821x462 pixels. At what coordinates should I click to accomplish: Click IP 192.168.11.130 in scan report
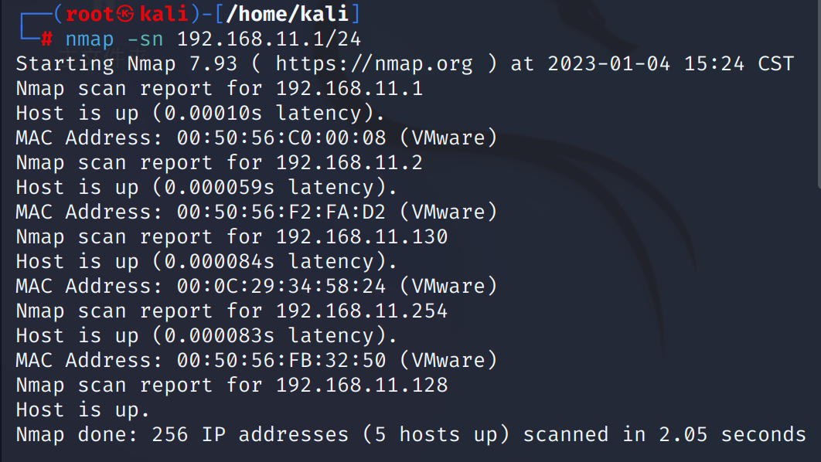(x=362, y=236)
